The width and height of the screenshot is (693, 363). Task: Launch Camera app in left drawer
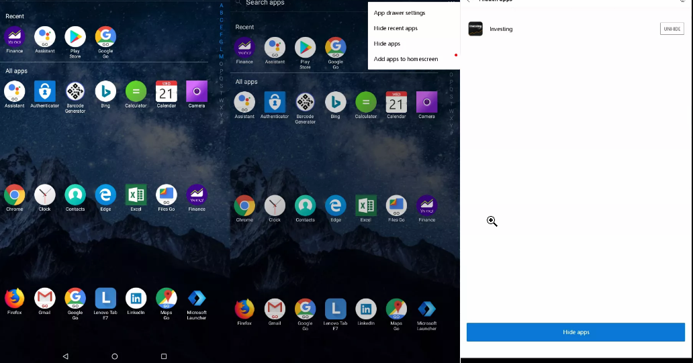pyautogui.click(x=197, y=91)
